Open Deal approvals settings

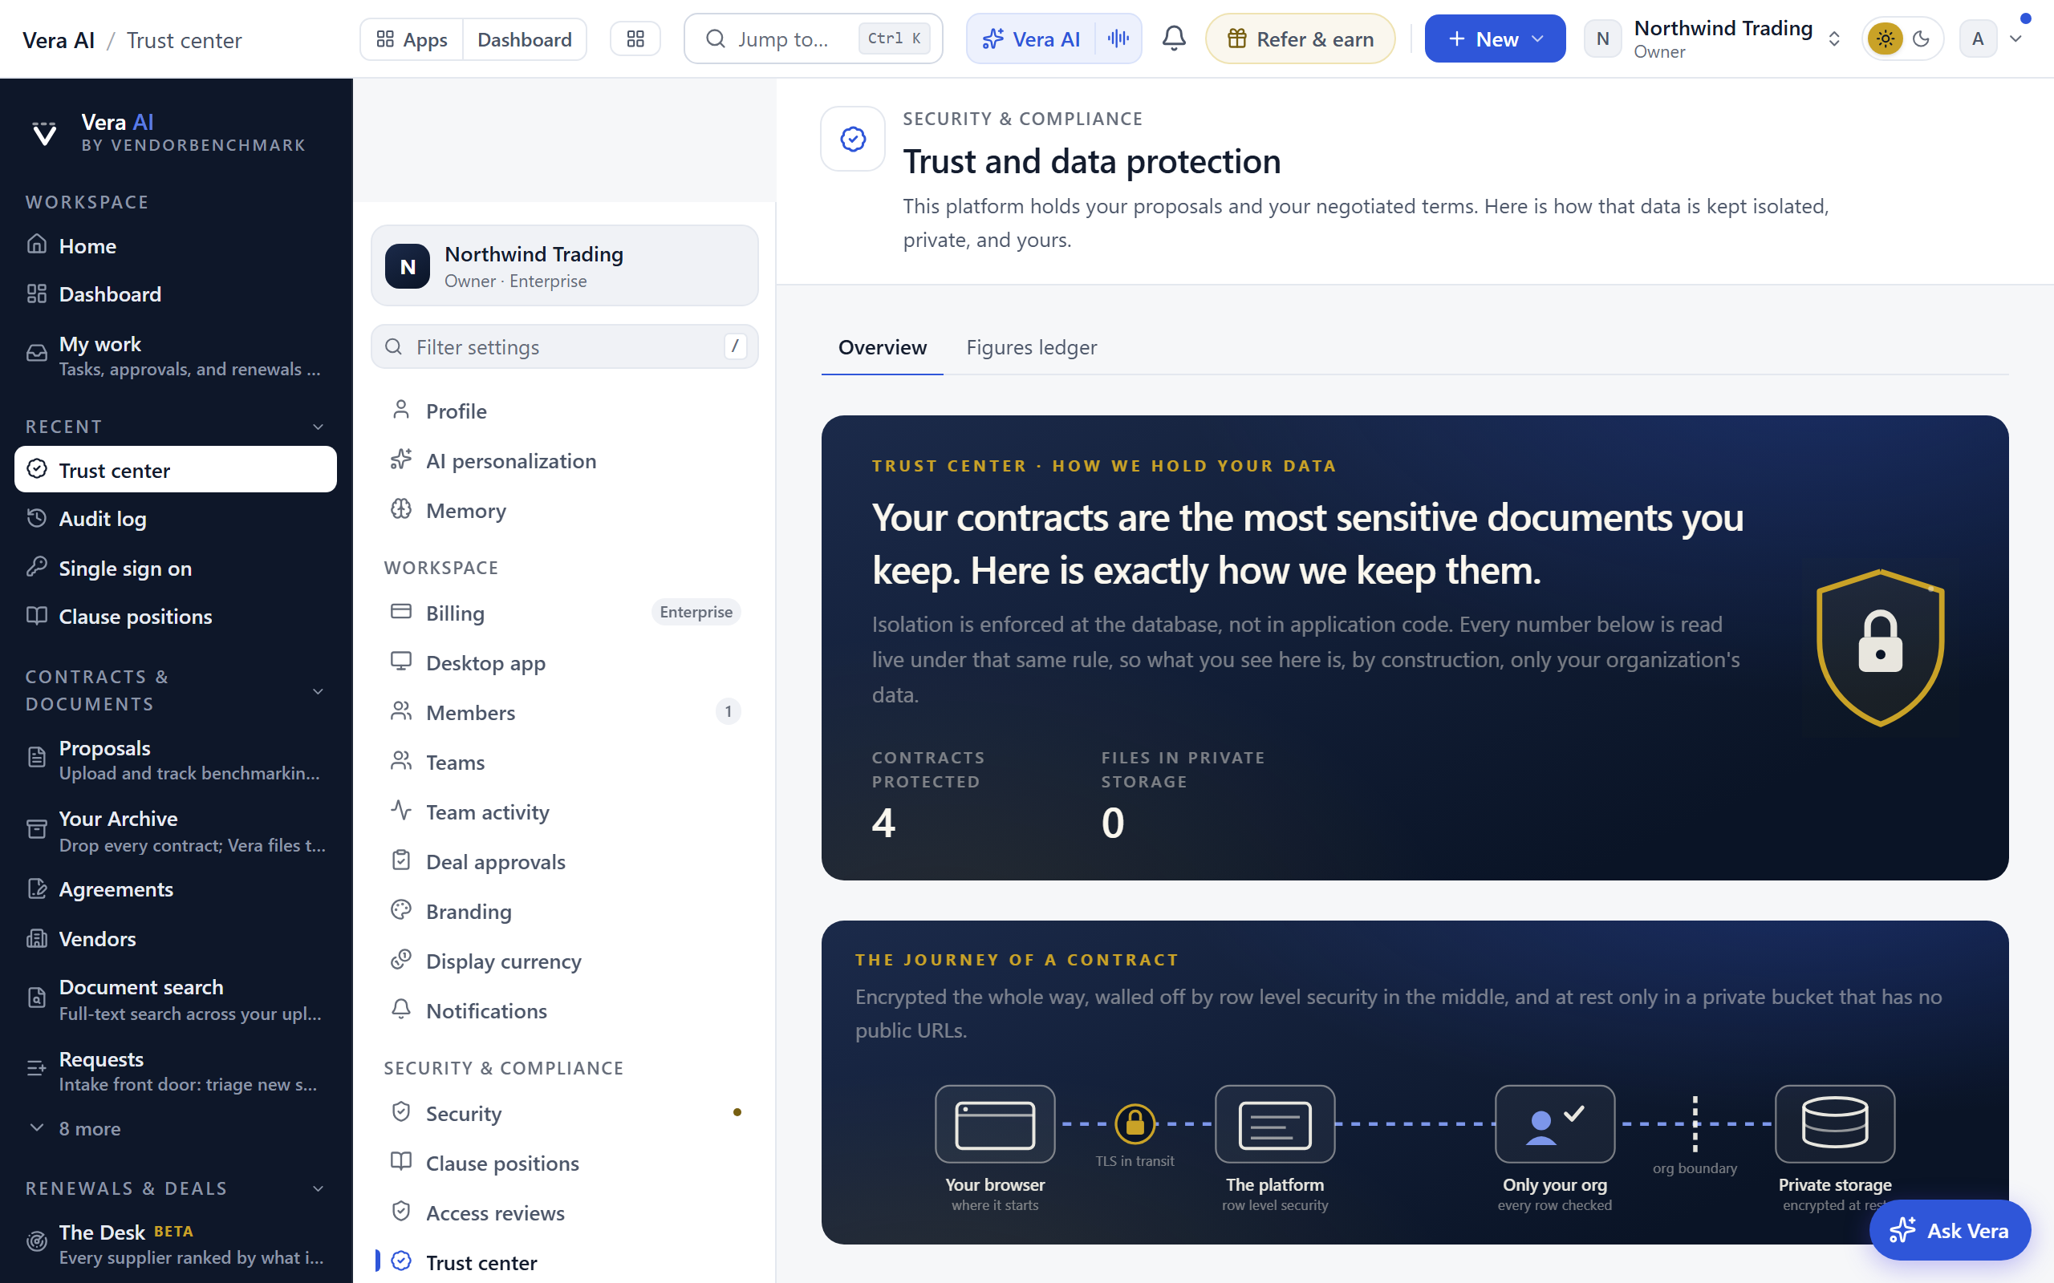(564, 861)
